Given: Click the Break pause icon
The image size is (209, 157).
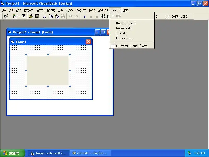Looking at the screenshot, I should pos(91,17).
